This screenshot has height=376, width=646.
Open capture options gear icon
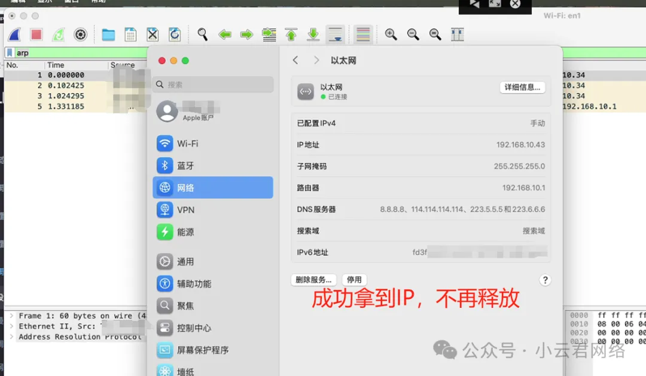pyautogui.click(x=80, y=35)
